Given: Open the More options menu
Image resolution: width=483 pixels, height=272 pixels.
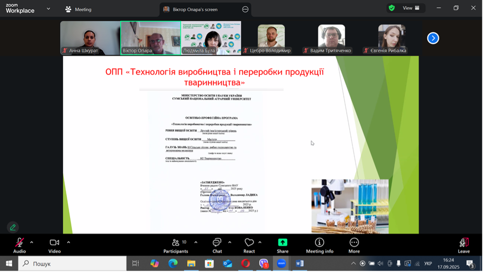Looking at the screenshot, I should (354, 245).
